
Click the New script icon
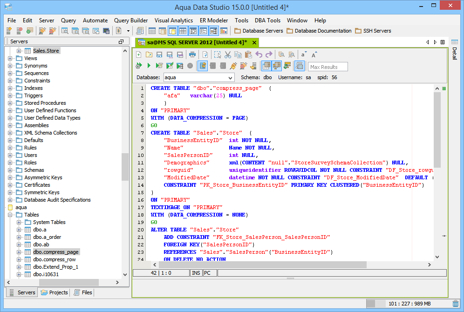click(x=139, y=54)
